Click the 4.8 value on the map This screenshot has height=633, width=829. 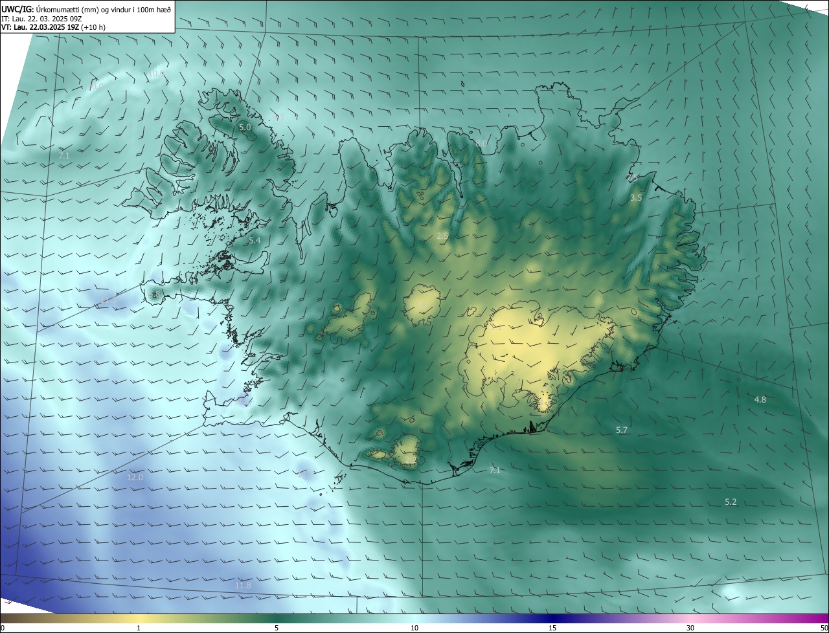tap(760, 399)
